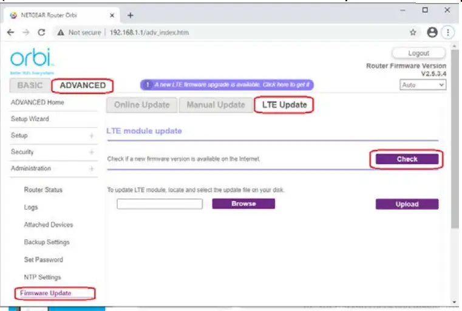Viewport: 462px width, 311px height.
Task: Click the Logout button
Action: coord(418,53)
